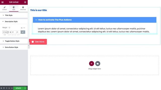
Task: Click the 'Drag widget here' text
Action: pos(95,69)
